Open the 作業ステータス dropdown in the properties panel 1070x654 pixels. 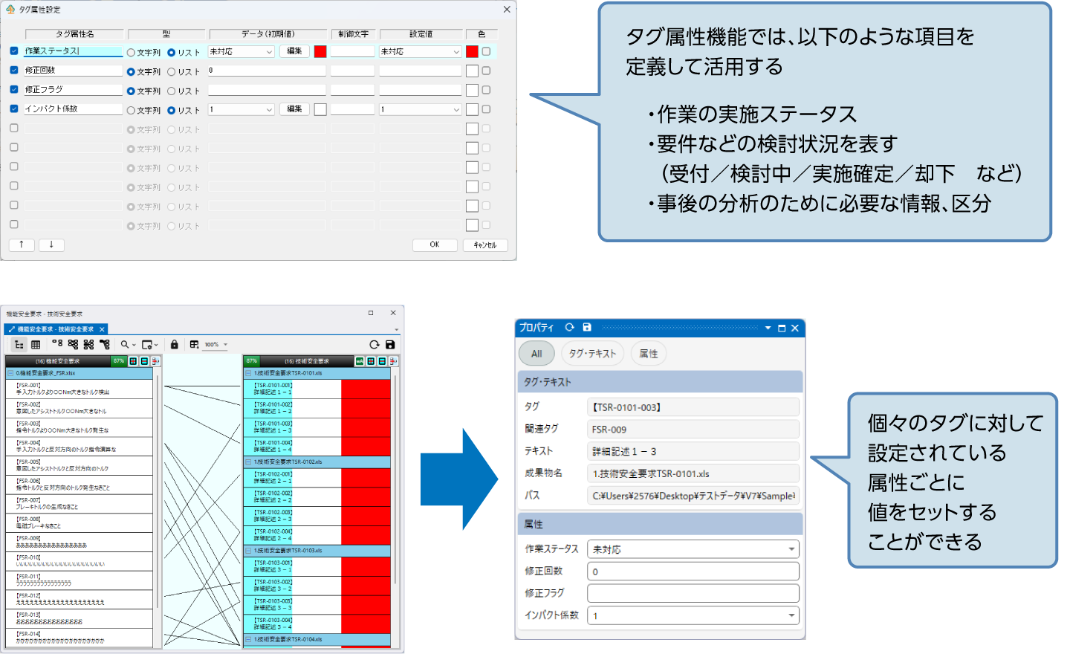[x=791, y=550]
